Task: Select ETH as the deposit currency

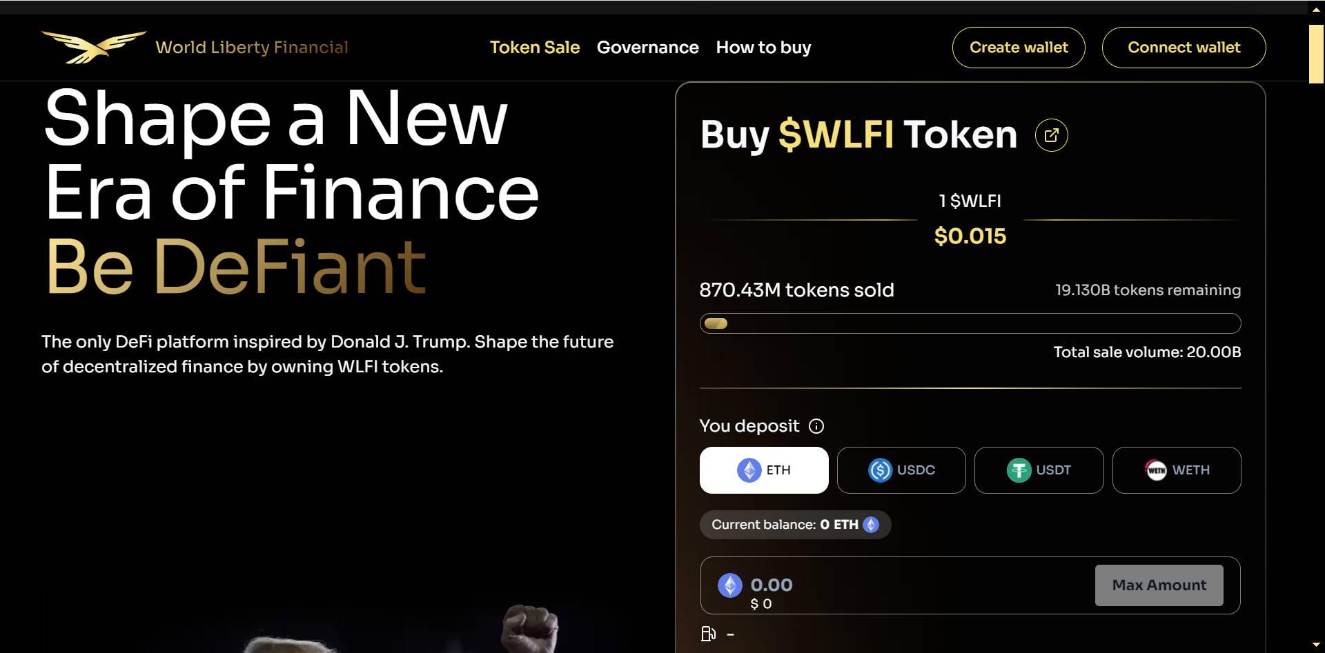Action: pyautogui.click(x=764, y=470)
